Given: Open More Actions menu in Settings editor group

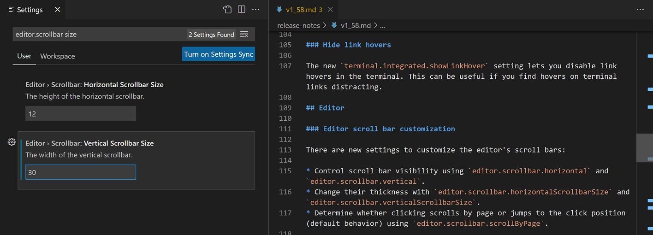Looking at the screenshot, I should tap(255, 10).
